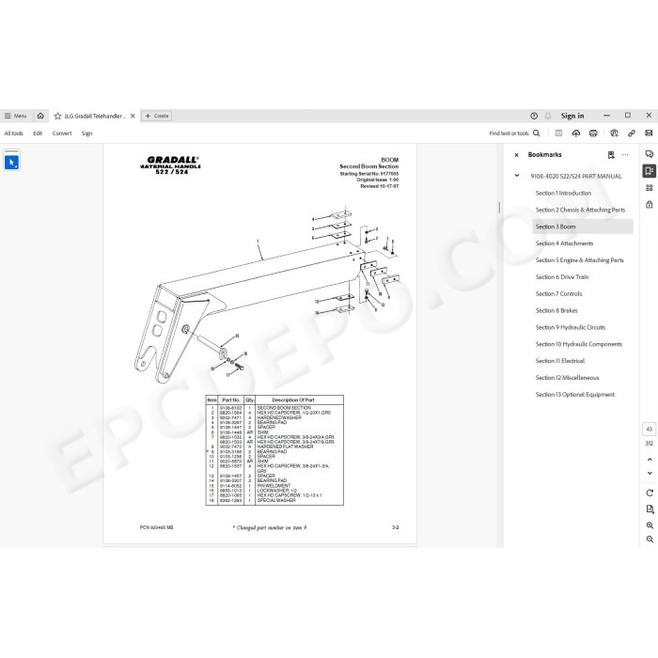
Task: Open bookmark Section 7 Controls
Action: click(558, 293)
